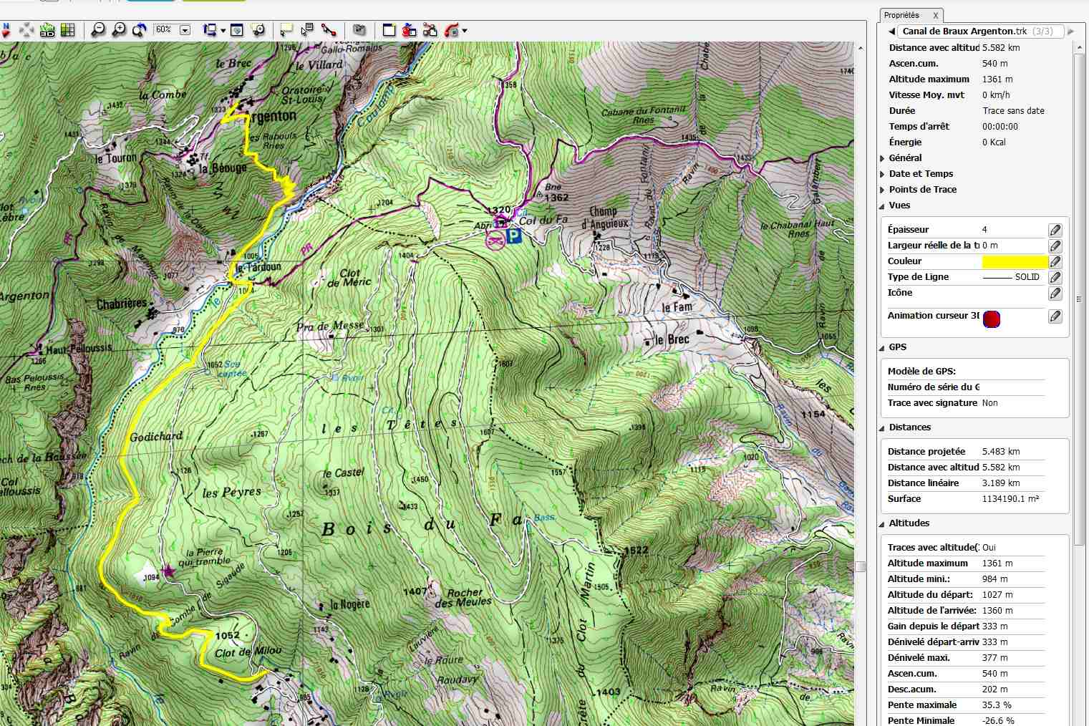Viewport: 1089px width, 726px height.
Task: Click the pan arrows move icon
Action: (x=26, y=30)
